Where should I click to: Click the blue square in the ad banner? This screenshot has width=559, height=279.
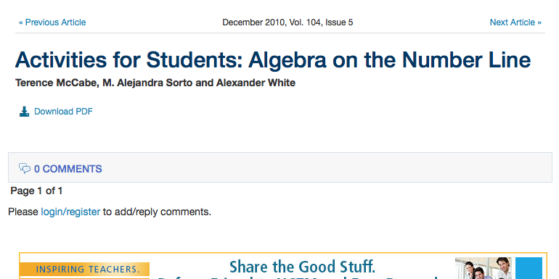(529, 268)
